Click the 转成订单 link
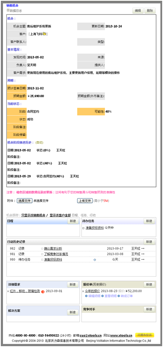 [127, 296]
